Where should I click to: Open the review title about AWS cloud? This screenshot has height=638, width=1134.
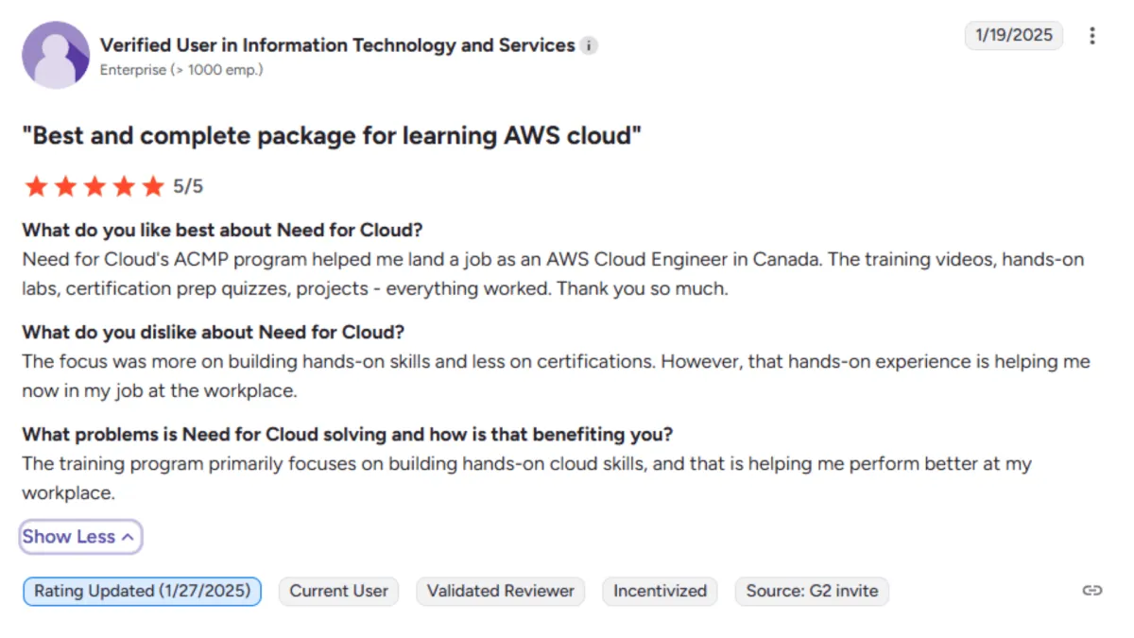[x=332, y=135]
